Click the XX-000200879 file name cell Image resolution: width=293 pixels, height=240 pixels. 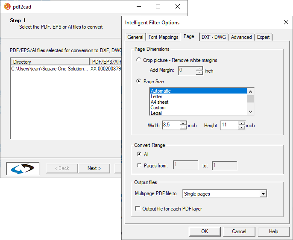[106, 69]
